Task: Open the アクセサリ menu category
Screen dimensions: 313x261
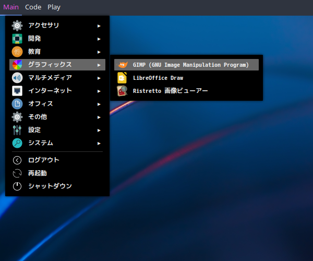Action: coord(57,26)
